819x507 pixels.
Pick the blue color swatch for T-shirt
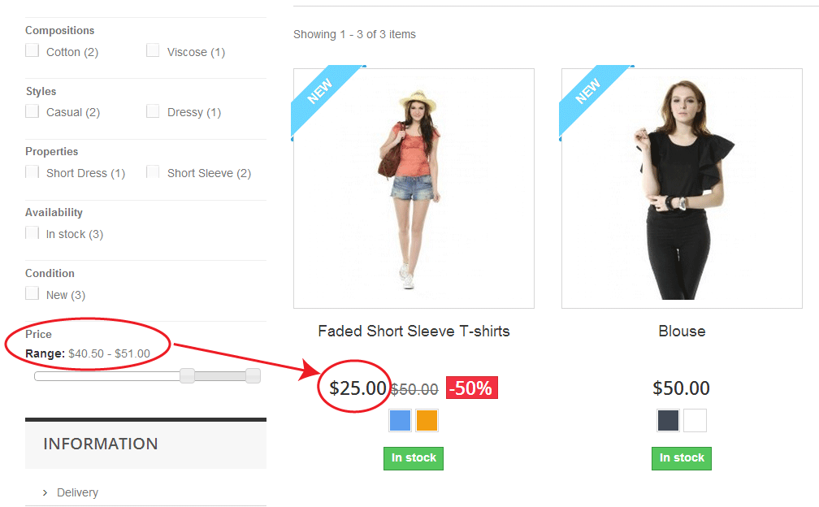point(401,420)
